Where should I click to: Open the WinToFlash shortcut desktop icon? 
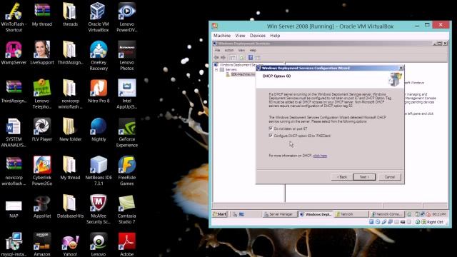(x=14, y=17)
